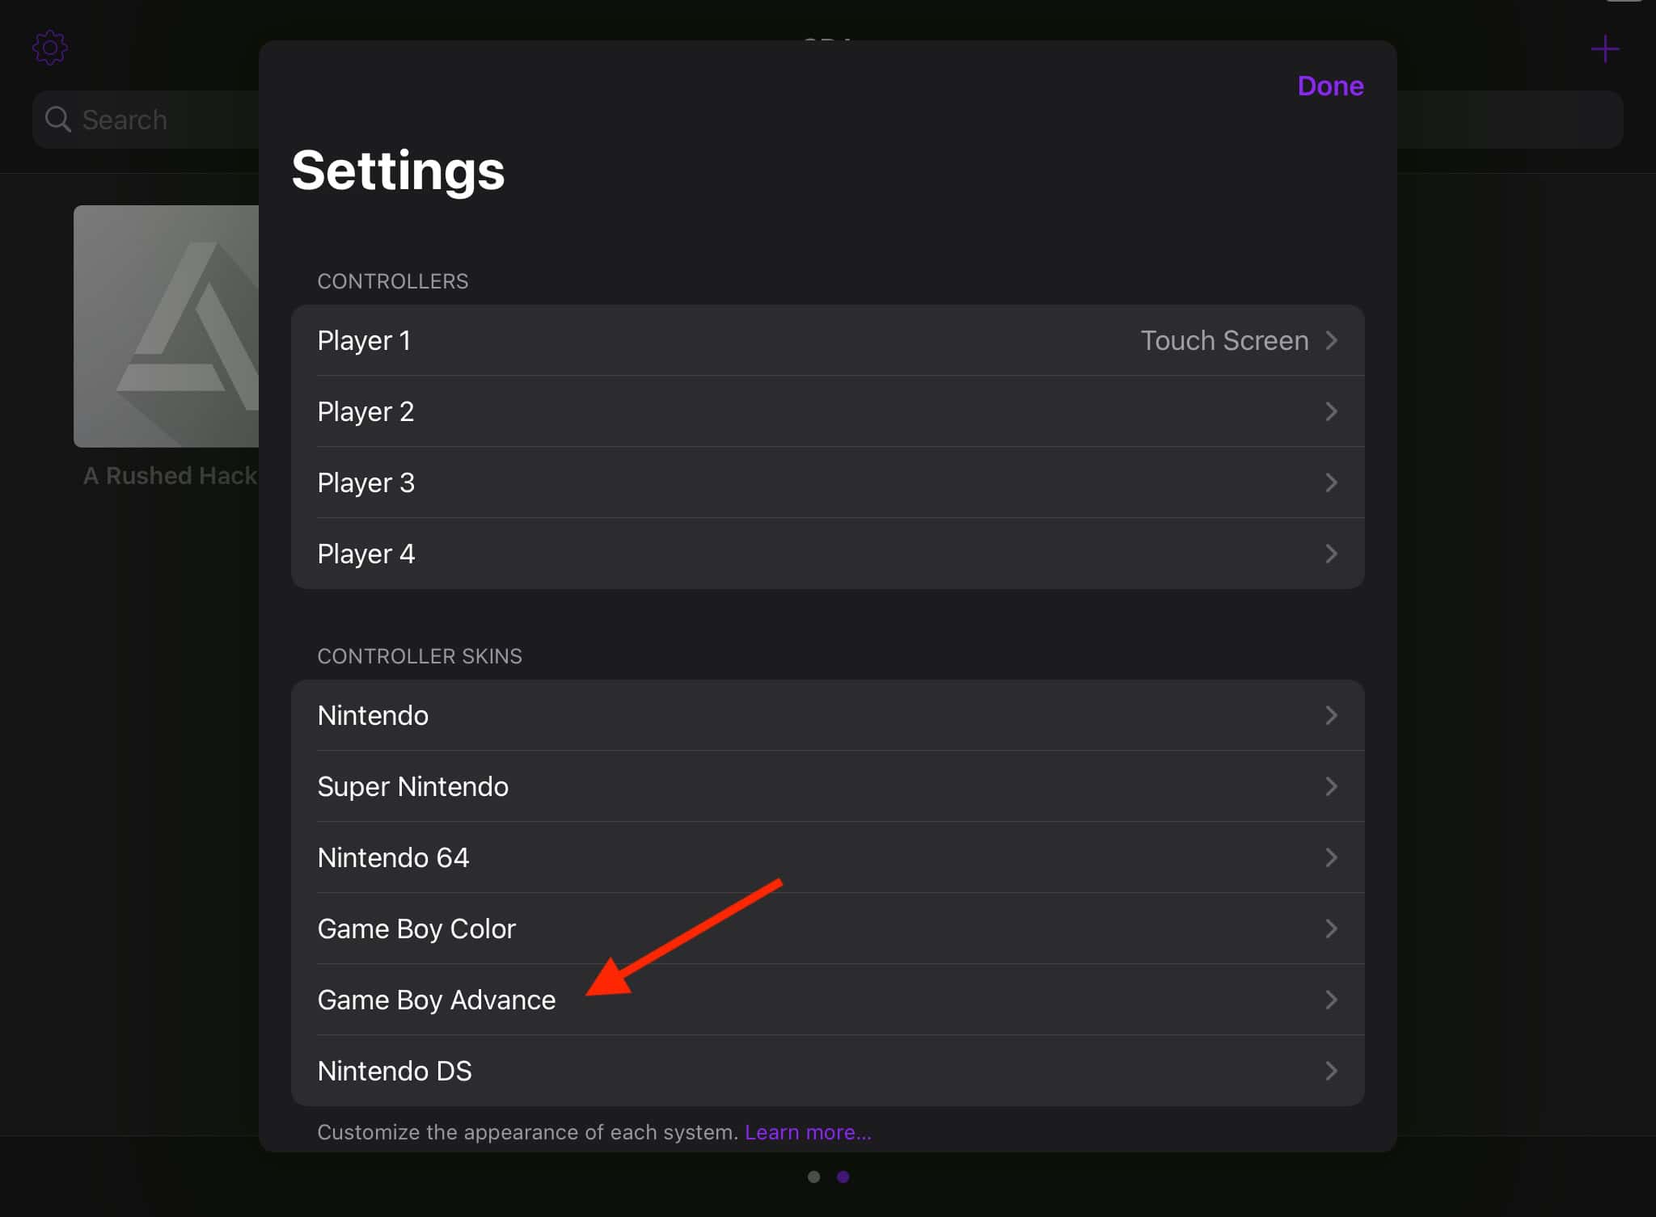Navigate to Controllers section

click(x=394, y=280)
